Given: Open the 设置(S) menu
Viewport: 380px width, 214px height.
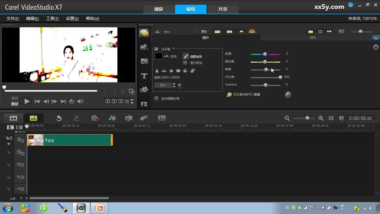Looking at the screenshot, I should [x=72, y=18].
